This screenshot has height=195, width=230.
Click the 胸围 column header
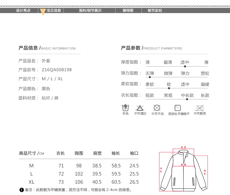click(79, 153)
